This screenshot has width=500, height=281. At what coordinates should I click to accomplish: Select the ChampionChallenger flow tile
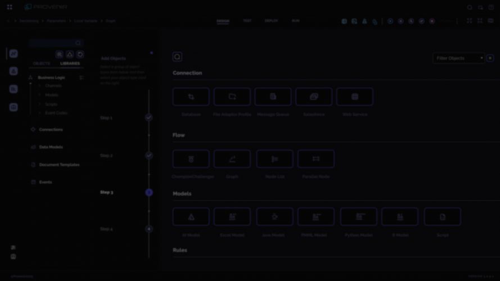(191, 159)
